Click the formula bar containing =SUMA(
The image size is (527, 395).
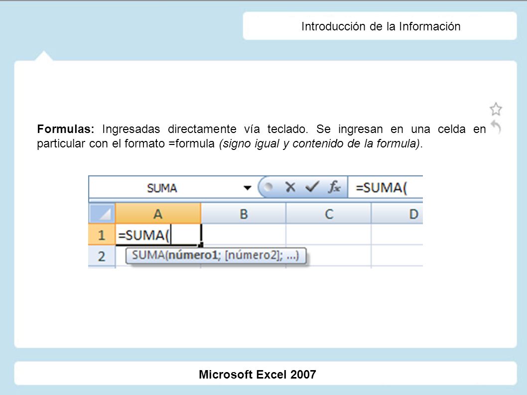[x=385, y=188]
